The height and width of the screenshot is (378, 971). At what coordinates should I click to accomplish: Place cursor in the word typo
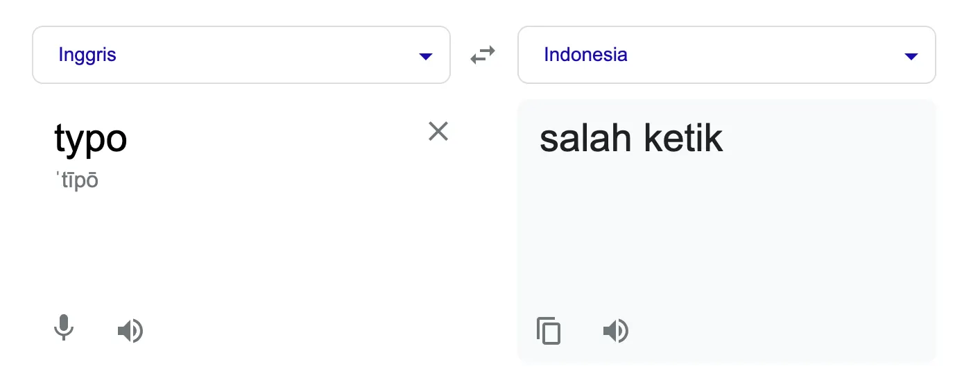pos(91,139)
